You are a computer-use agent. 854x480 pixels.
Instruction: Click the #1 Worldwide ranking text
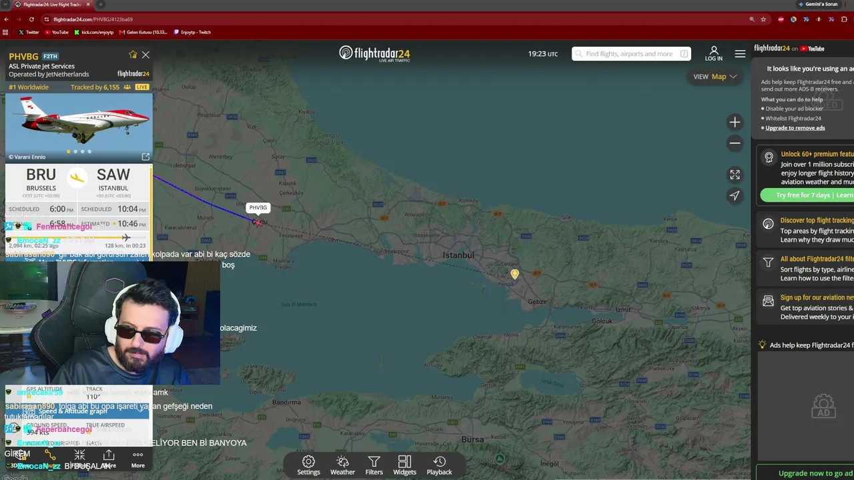29,87
